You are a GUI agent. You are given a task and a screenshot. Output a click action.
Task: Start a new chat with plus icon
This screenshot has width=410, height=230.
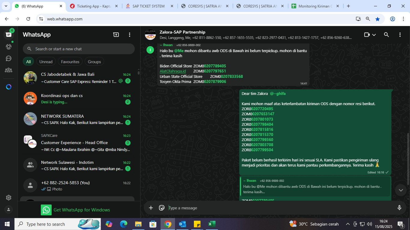point(116,35)
